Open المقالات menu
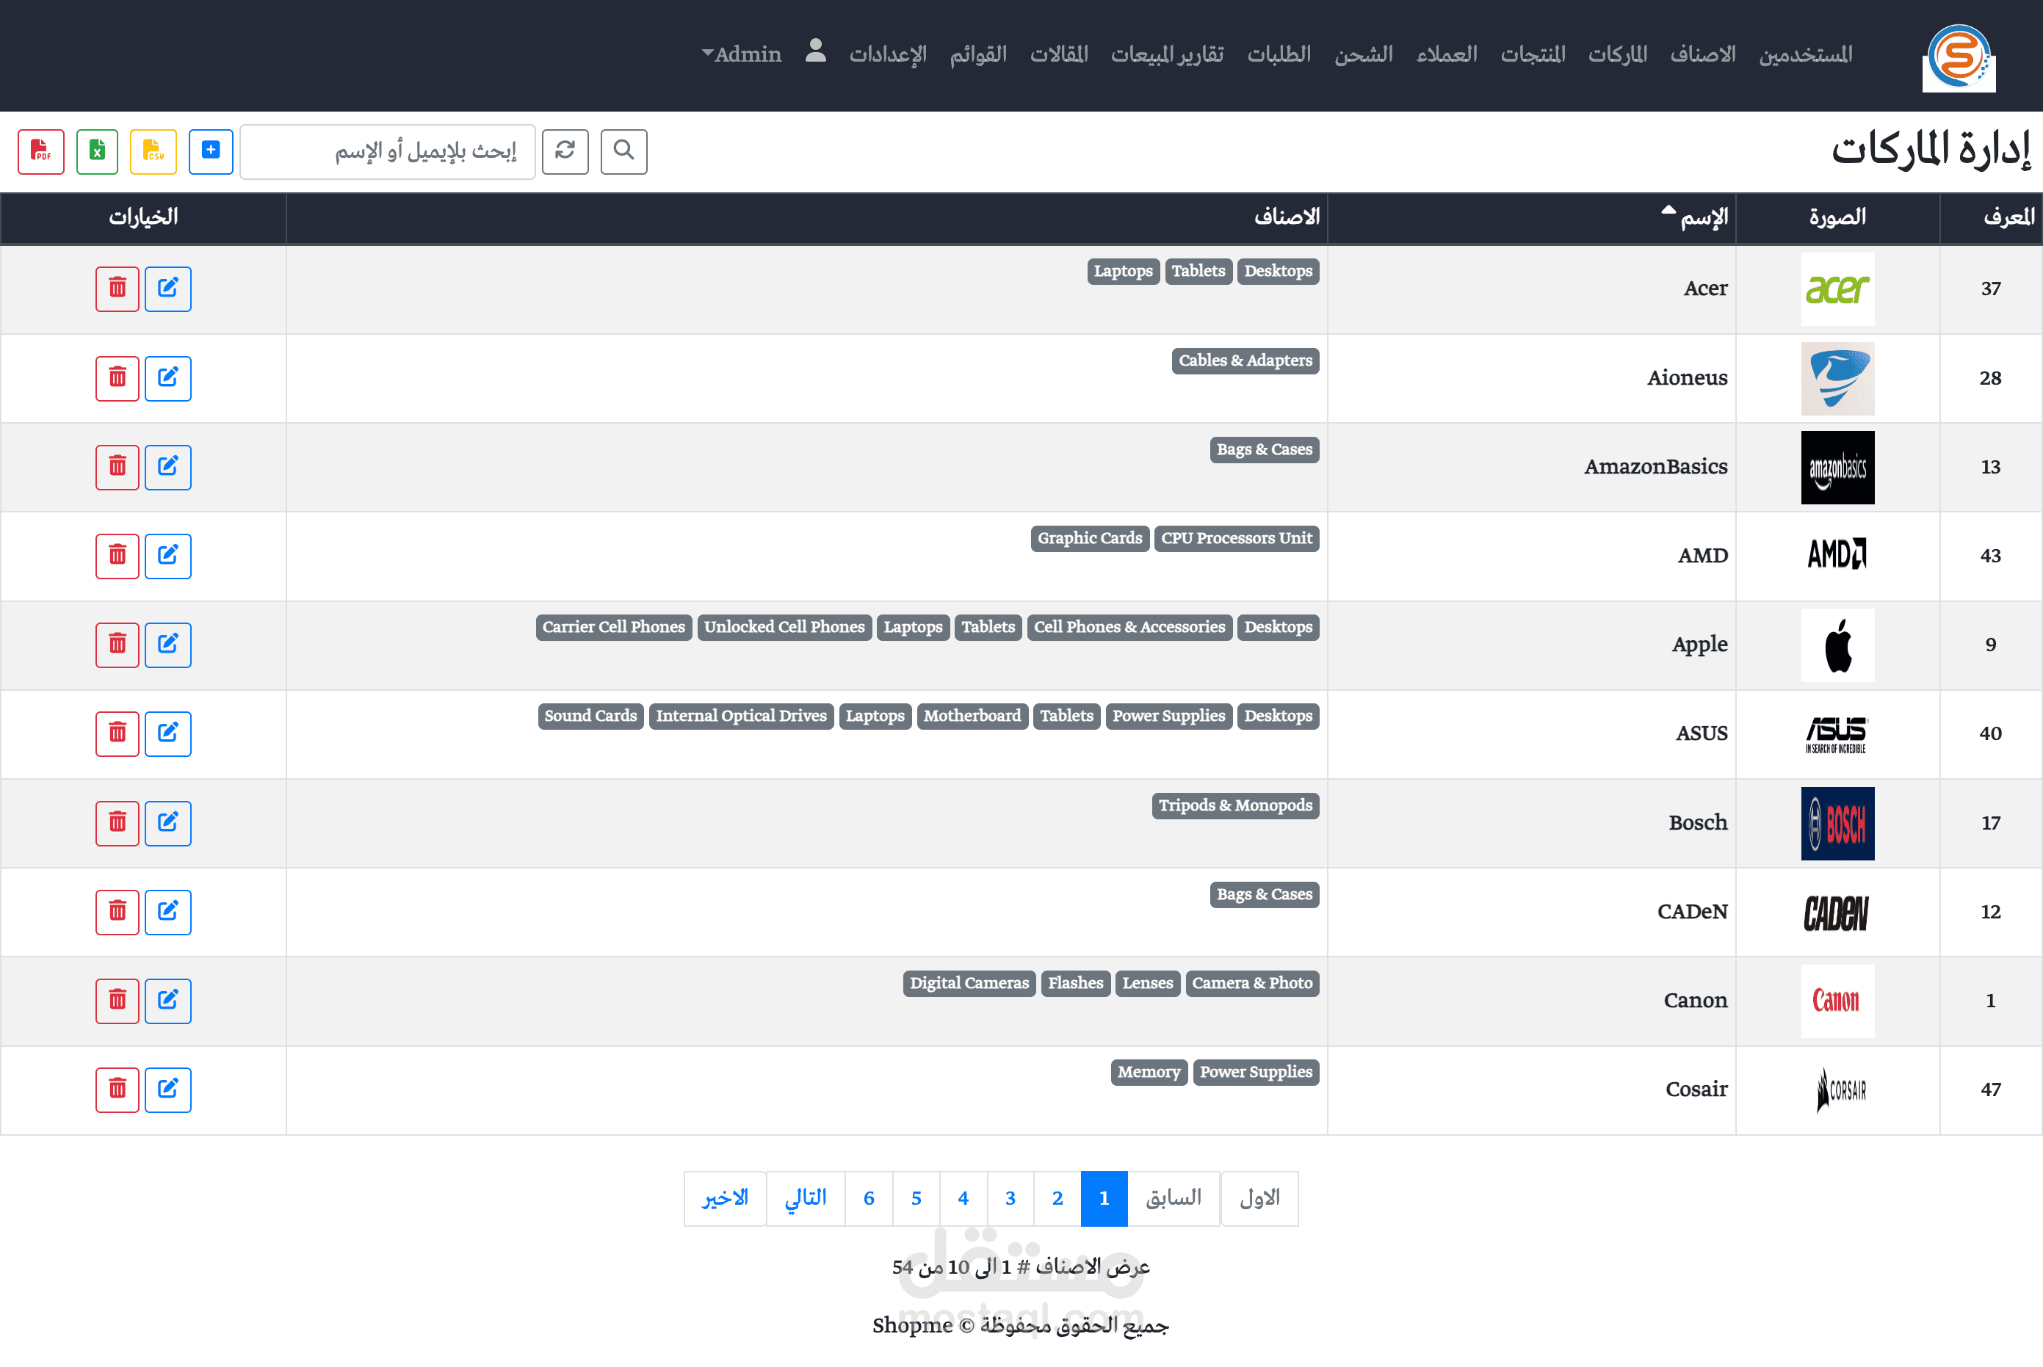 coord(1060,54)
